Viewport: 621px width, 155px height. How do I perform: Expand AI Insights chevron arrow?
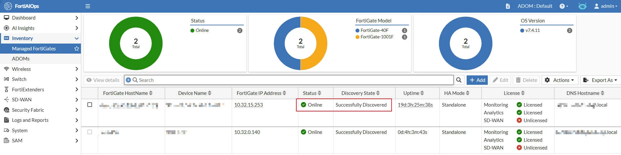77,28
